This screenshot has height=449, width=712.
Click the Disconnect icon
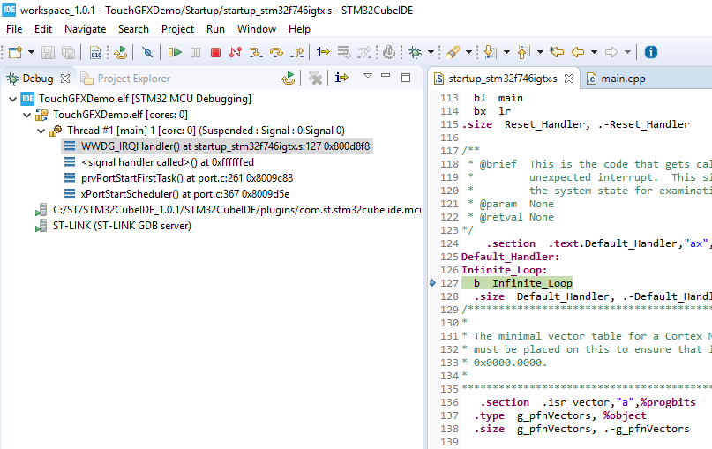tap(236, 52)
